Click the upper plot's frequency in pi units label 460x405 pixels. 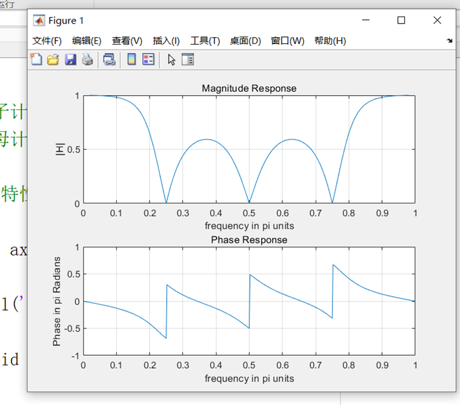click(x=249, y=226)
